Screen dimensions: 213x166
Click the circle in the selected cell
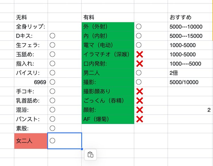click(x=52, y=140)
